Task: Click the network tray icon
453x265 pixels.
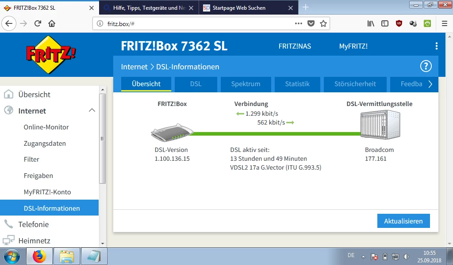Action: (395, 256)
